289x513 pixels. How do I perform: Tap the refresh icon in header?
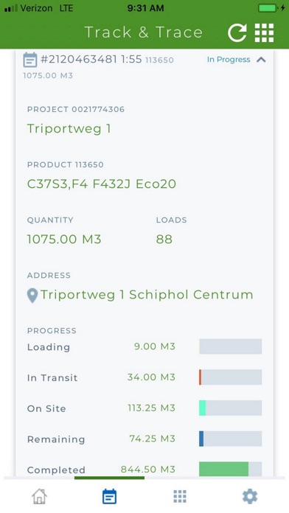(237, 33)
